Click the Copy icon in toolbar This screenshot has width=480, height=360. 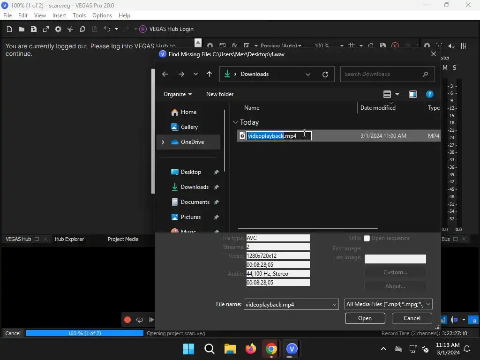point(82,29)
